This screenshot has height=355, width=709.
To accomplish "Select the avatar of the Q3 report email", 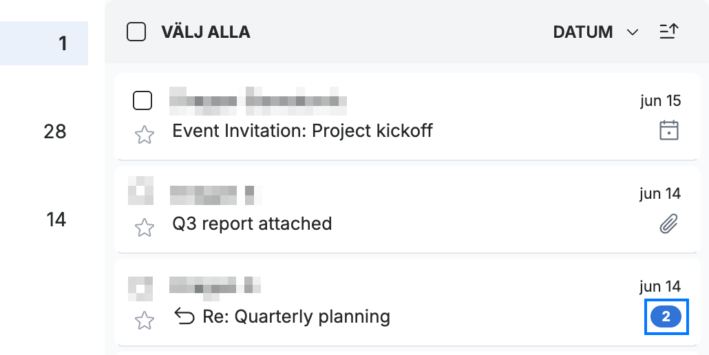I will click(x=140, y=191).
